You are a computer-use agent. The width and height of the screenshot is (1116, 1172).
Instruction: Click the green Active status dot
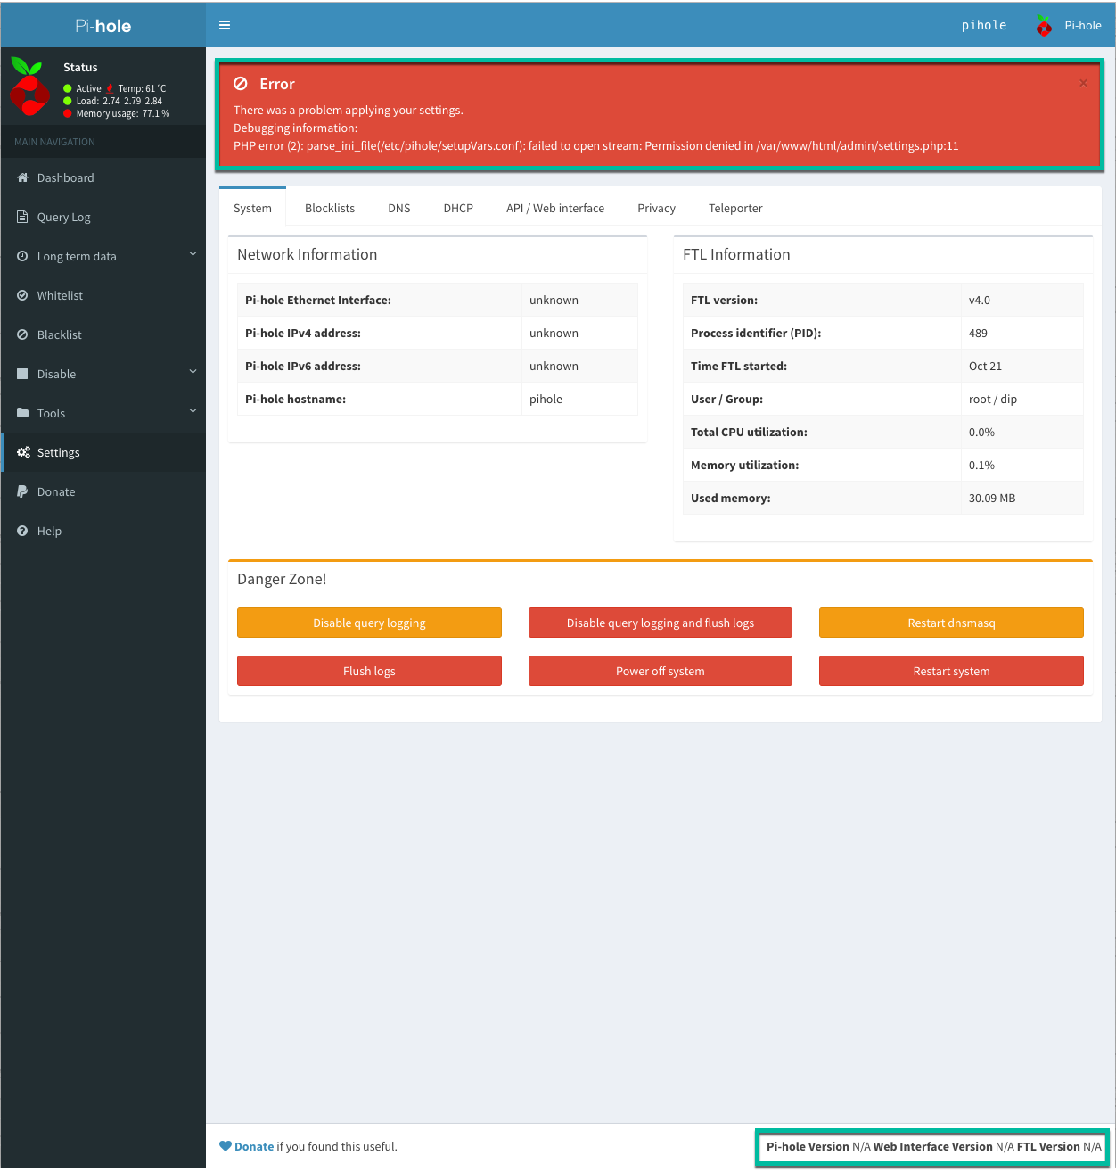point(68,88)
